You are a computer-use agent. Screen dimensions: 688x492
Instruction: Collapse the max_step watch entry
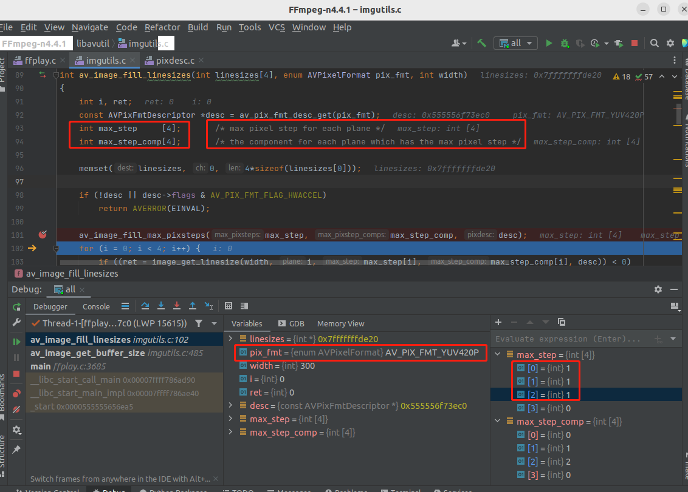498,355
